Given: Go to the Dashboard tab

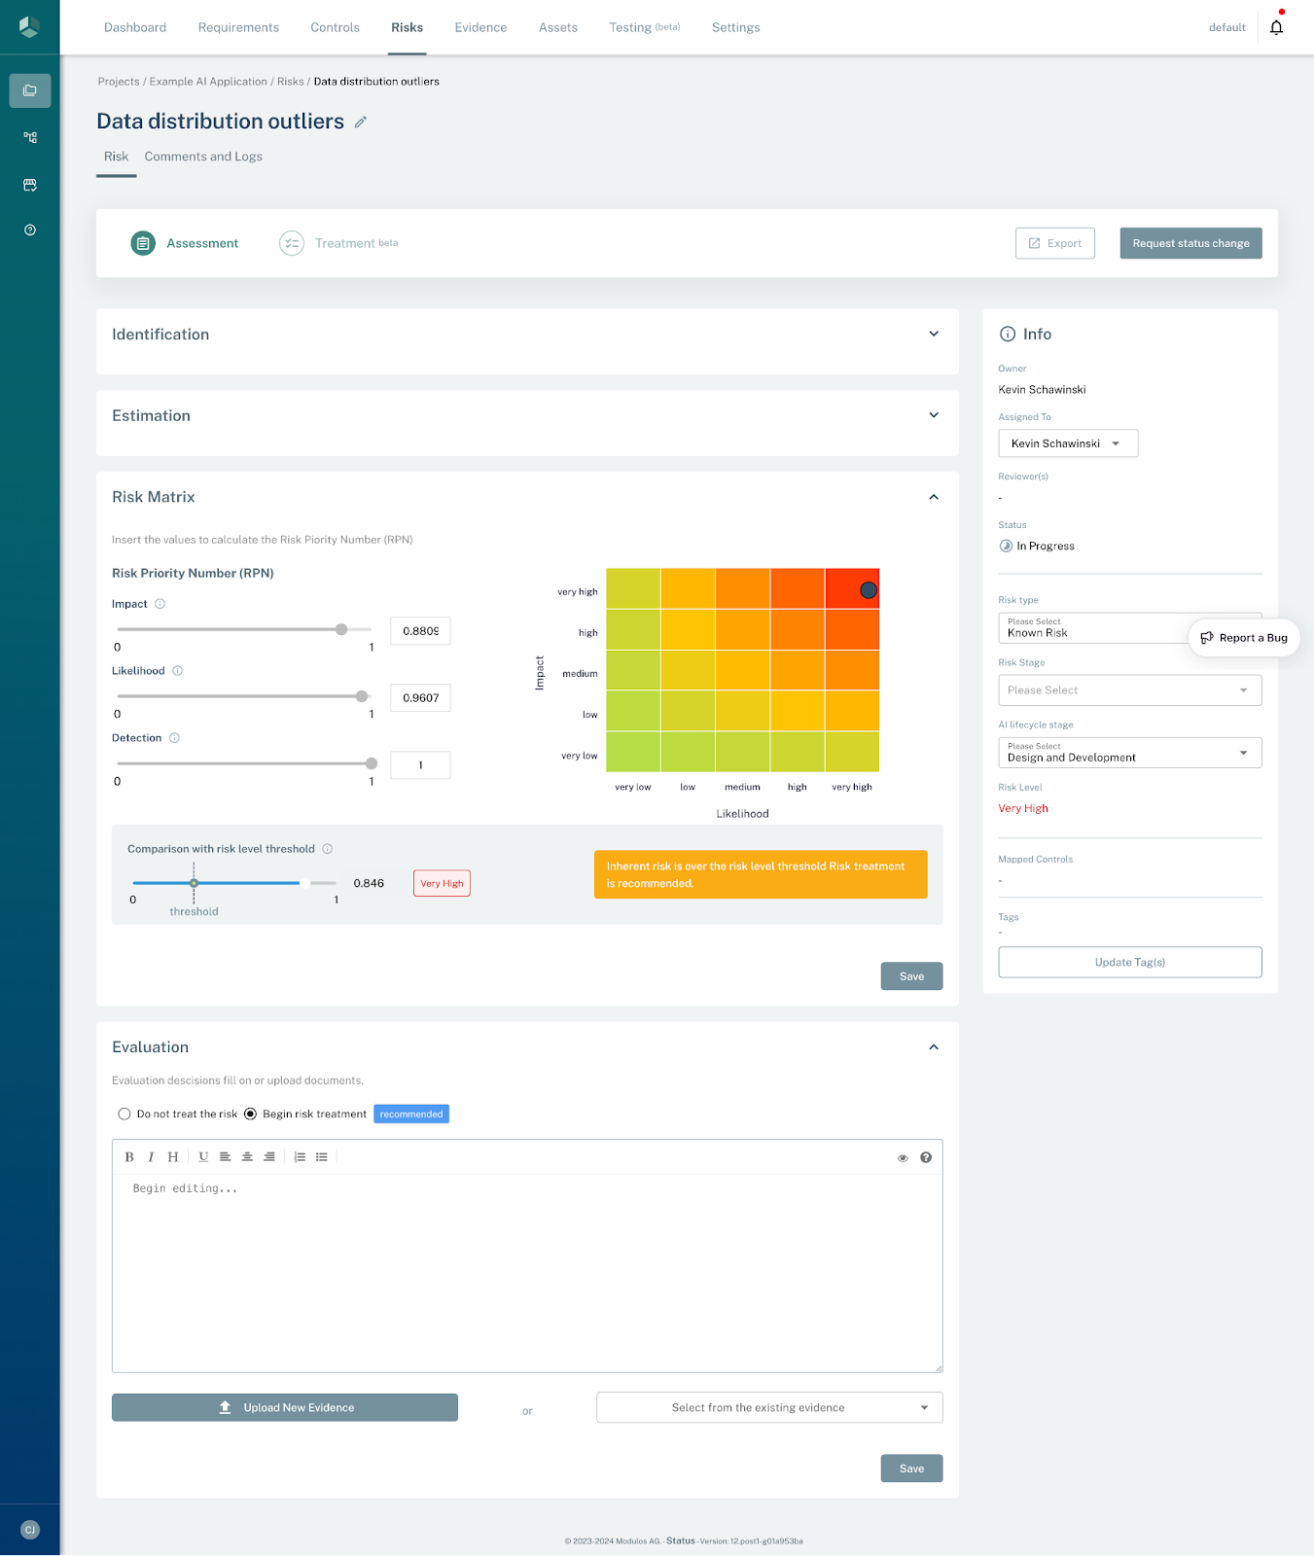Looking at the screenshot, I should [135, 27].
